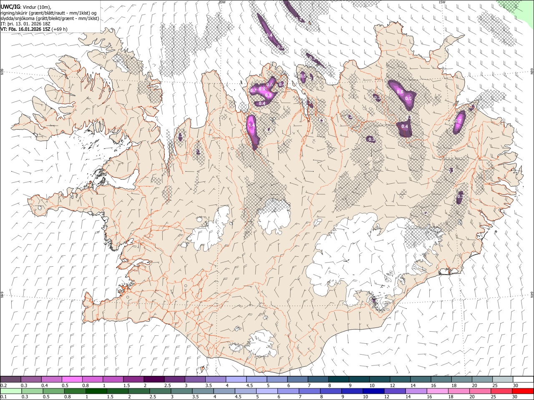
Task: Pick the rain-scale swatch between 0.5 and 0.8
Action: [x=53, y=391]
